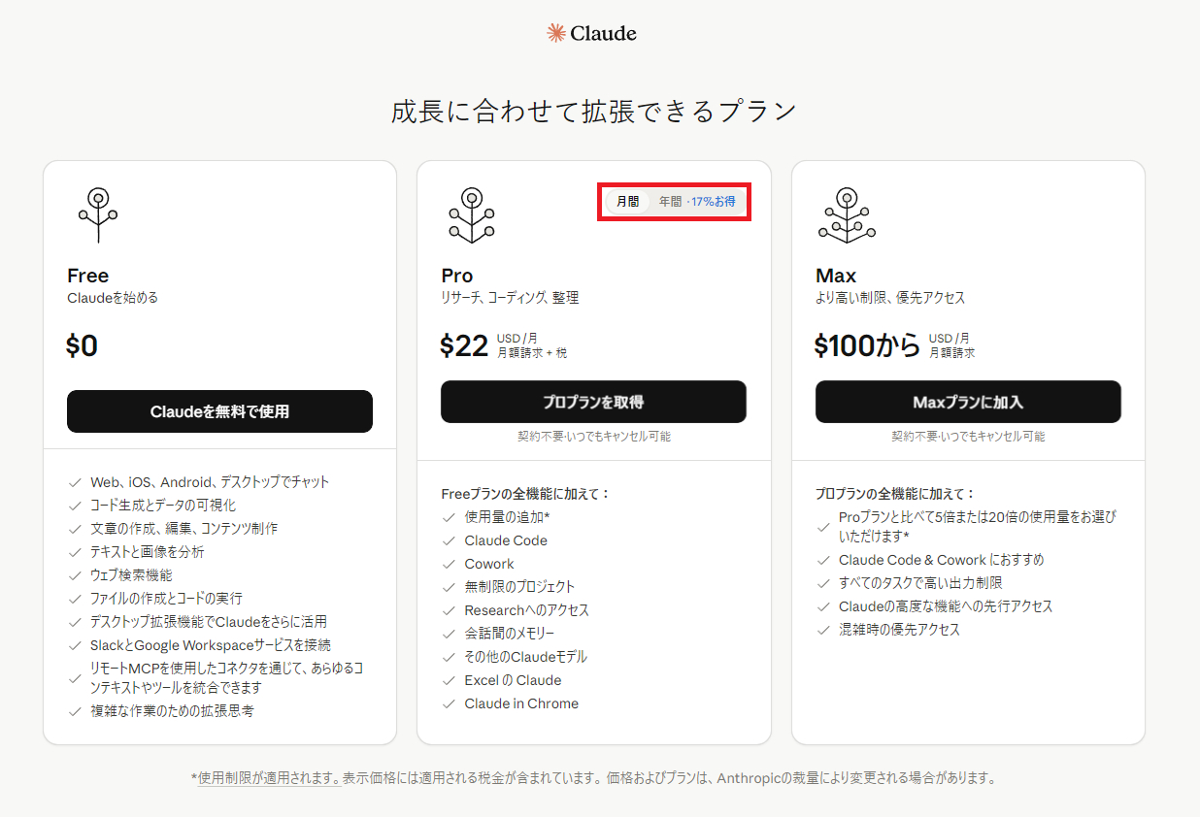Click the Free plan title

pos(88,276)
